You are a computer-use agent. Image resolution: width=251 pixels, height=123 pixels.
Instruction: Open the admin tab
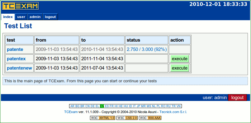click(35, 17)
